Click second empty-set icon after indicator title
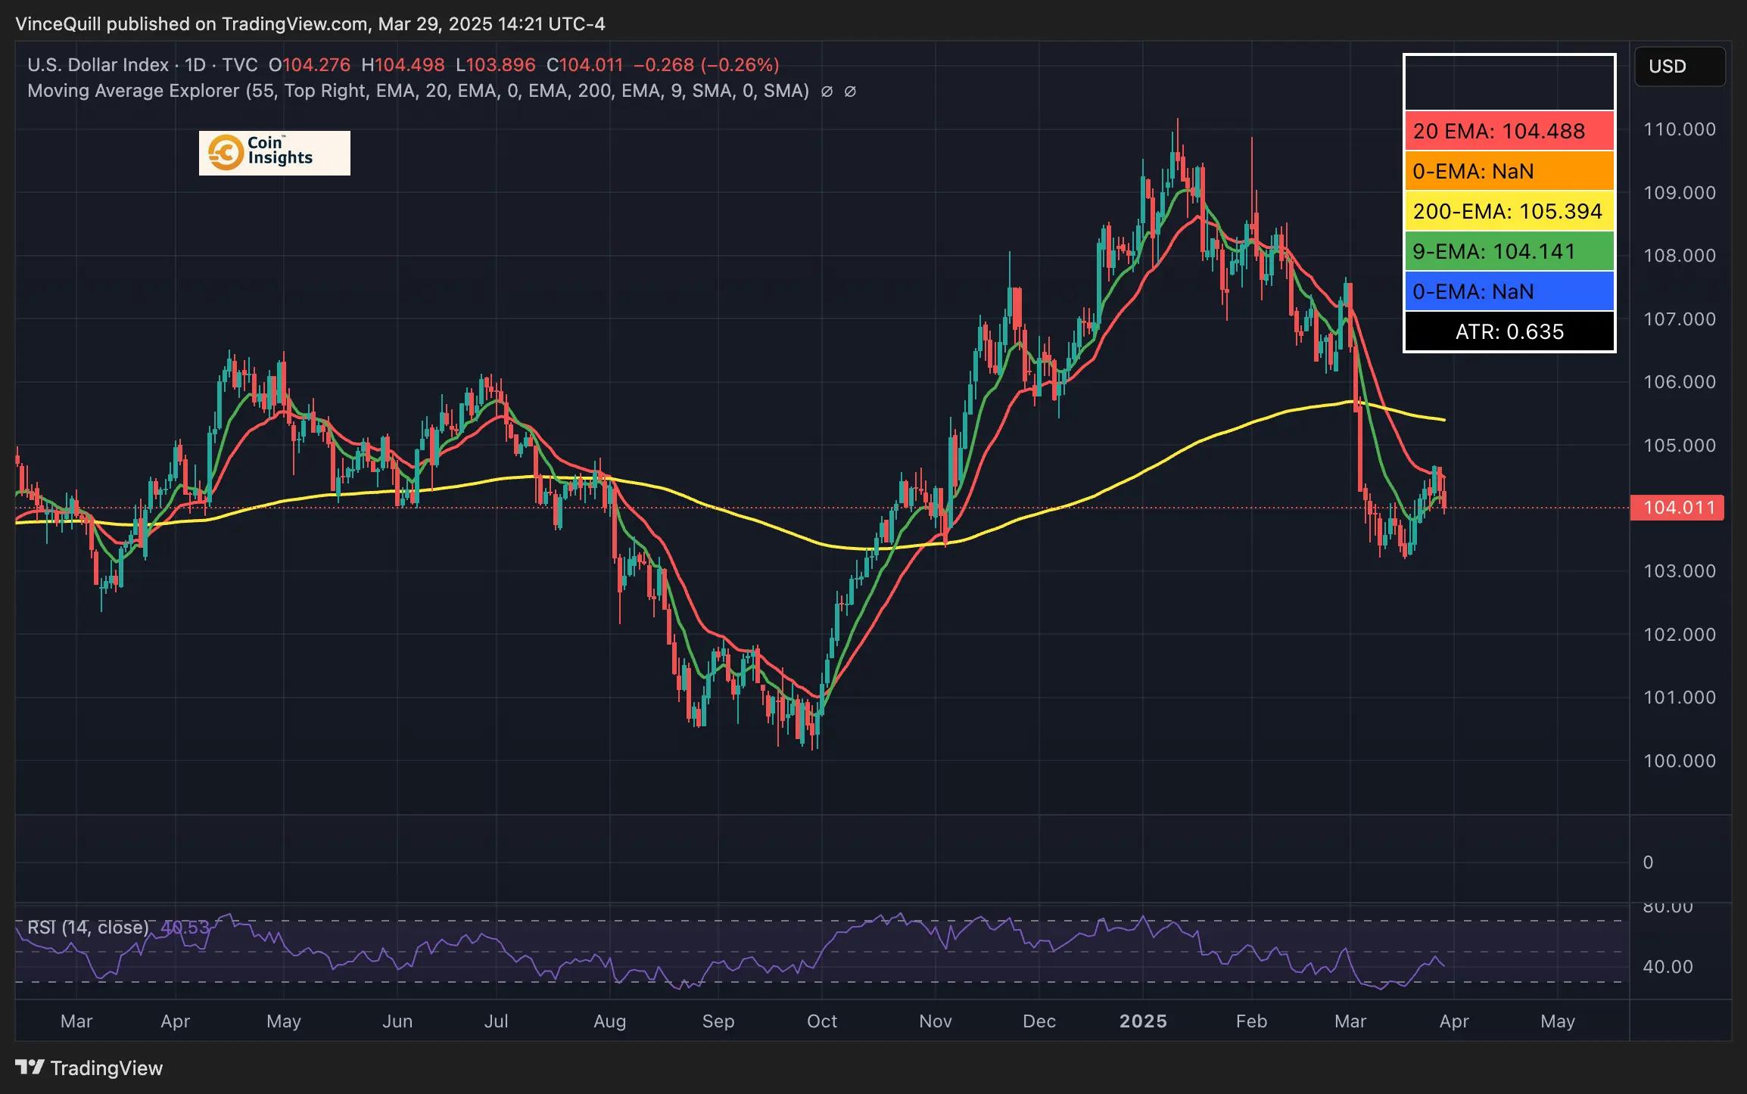 (x=850, y=92)
